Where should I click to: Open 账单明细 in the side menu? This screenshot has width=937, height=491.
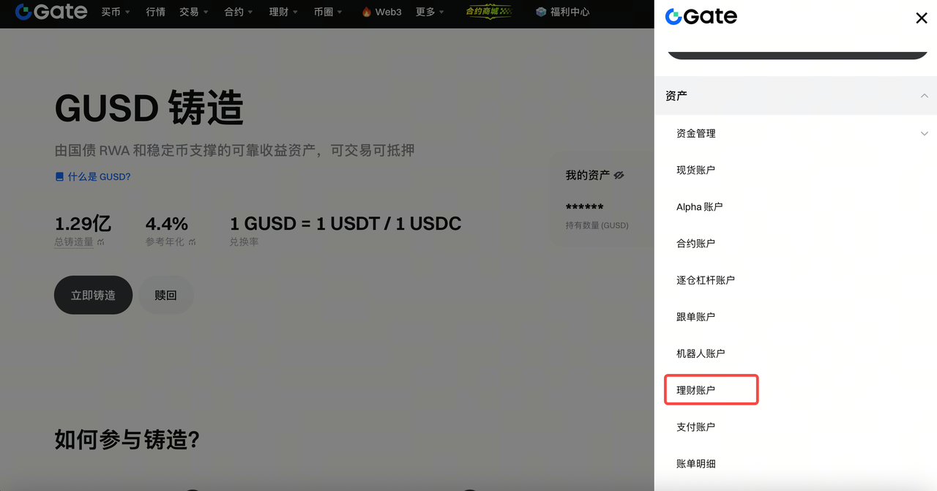click(x=695, y=463)
